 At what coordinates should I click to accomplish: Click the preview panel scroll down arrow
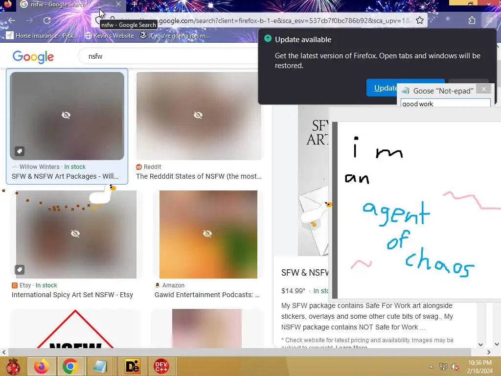click(480, 344)
